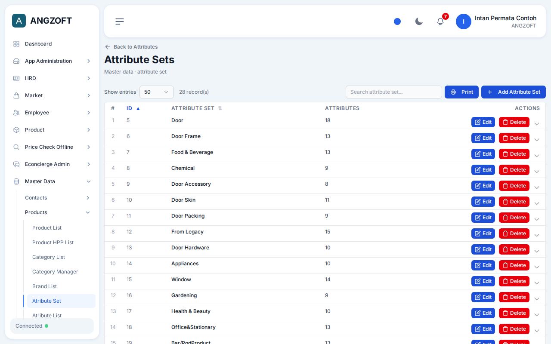This screenshot has height=344, width=551.
Task: Expand the Contacts submenu
Action: [58, 198]
